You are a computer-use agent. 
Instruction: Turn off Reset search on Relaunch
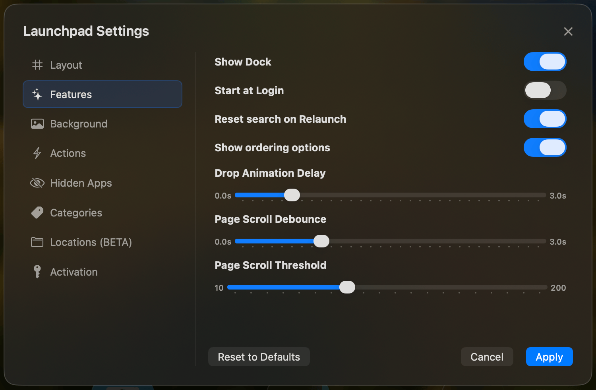pos(545,119)
